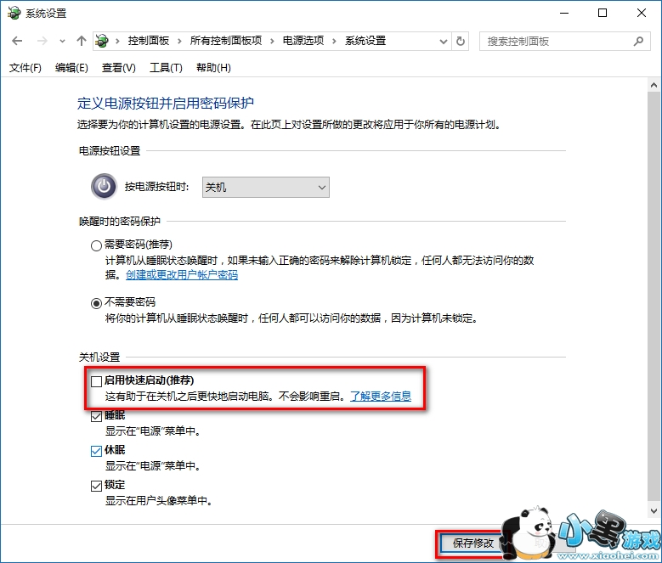Refresh the control panel page
The width and height of the screenshot is (662, 563).
coord(461,41)
